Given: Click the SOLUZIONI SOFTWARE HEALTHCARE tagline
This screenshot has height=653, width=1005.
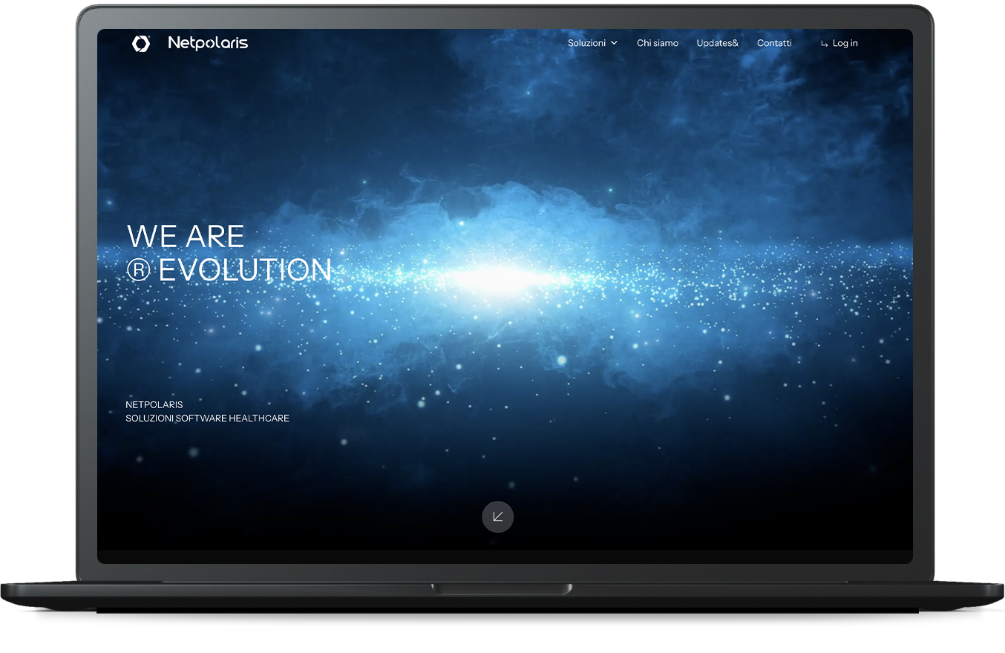Looking at the screenshot, I should click(207, 419).
